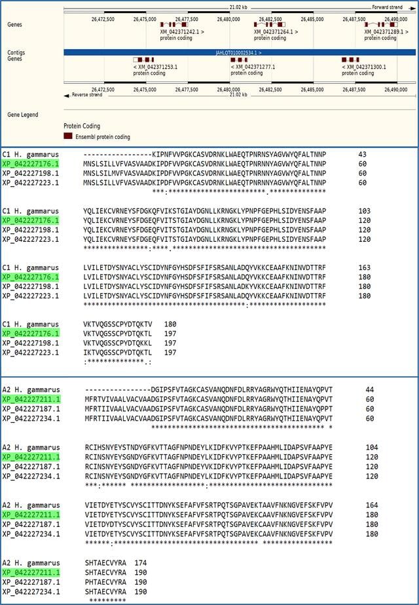
Task: Open the XM_042371300.1 reverse-strand transcript label
Action: coord(364,67)
